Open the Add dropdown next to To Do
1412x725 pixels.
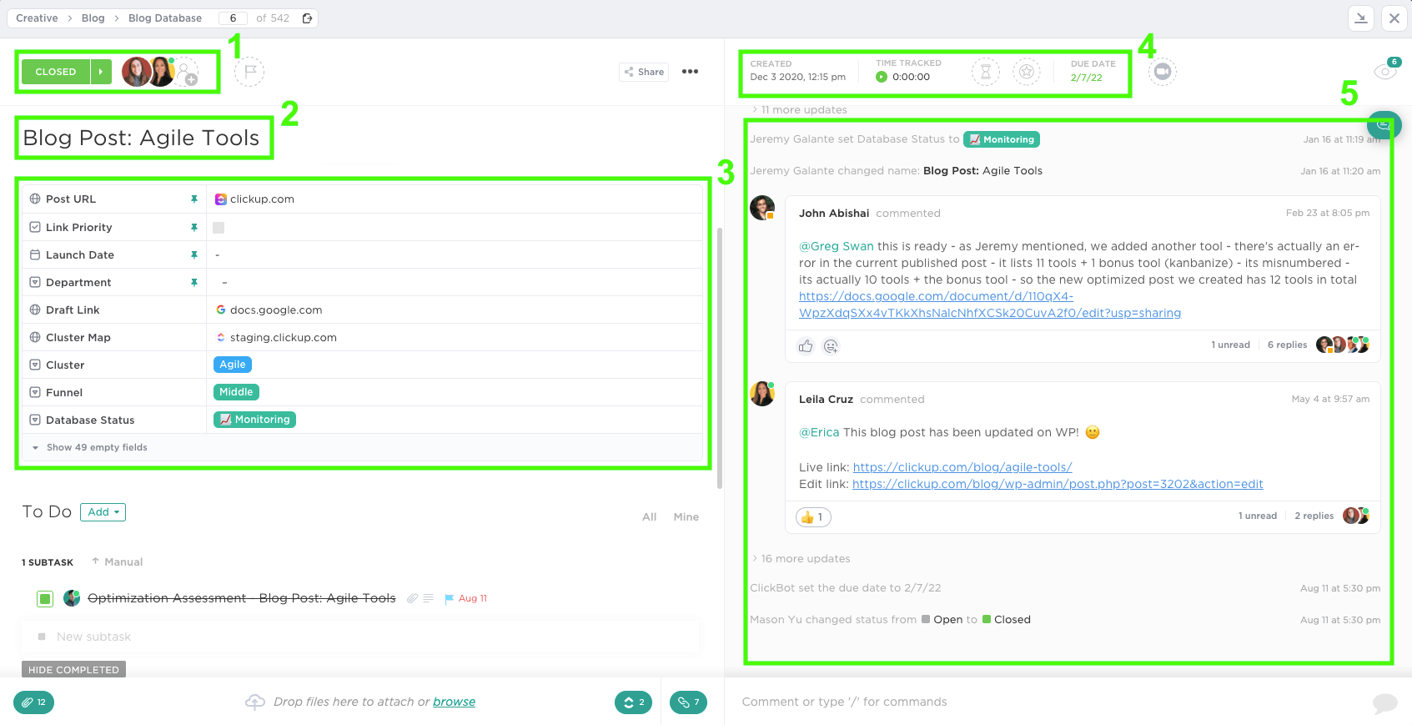[103, 512]
